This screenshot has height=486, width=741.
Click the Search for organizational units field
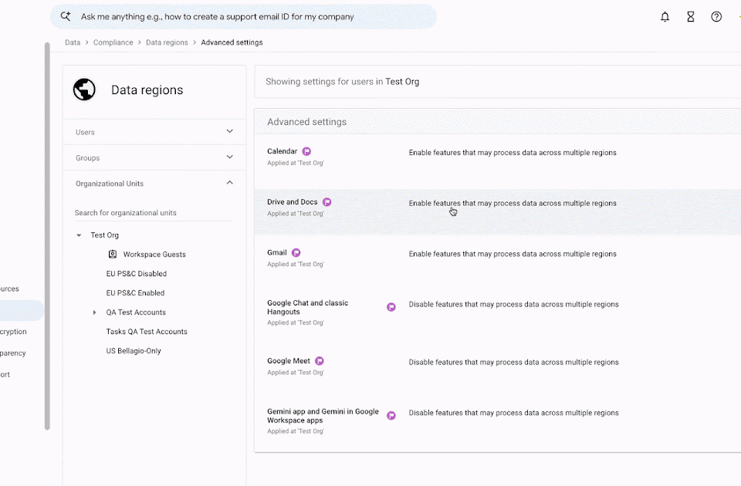(154, 213)
